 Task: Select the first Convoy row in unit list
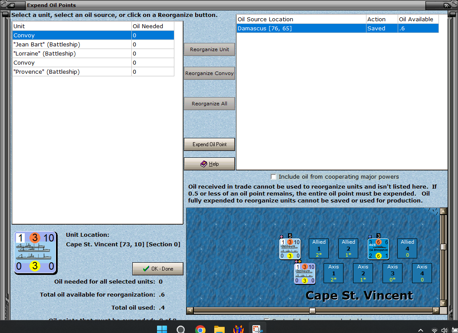pyautogui.click(x=93, y=36)
